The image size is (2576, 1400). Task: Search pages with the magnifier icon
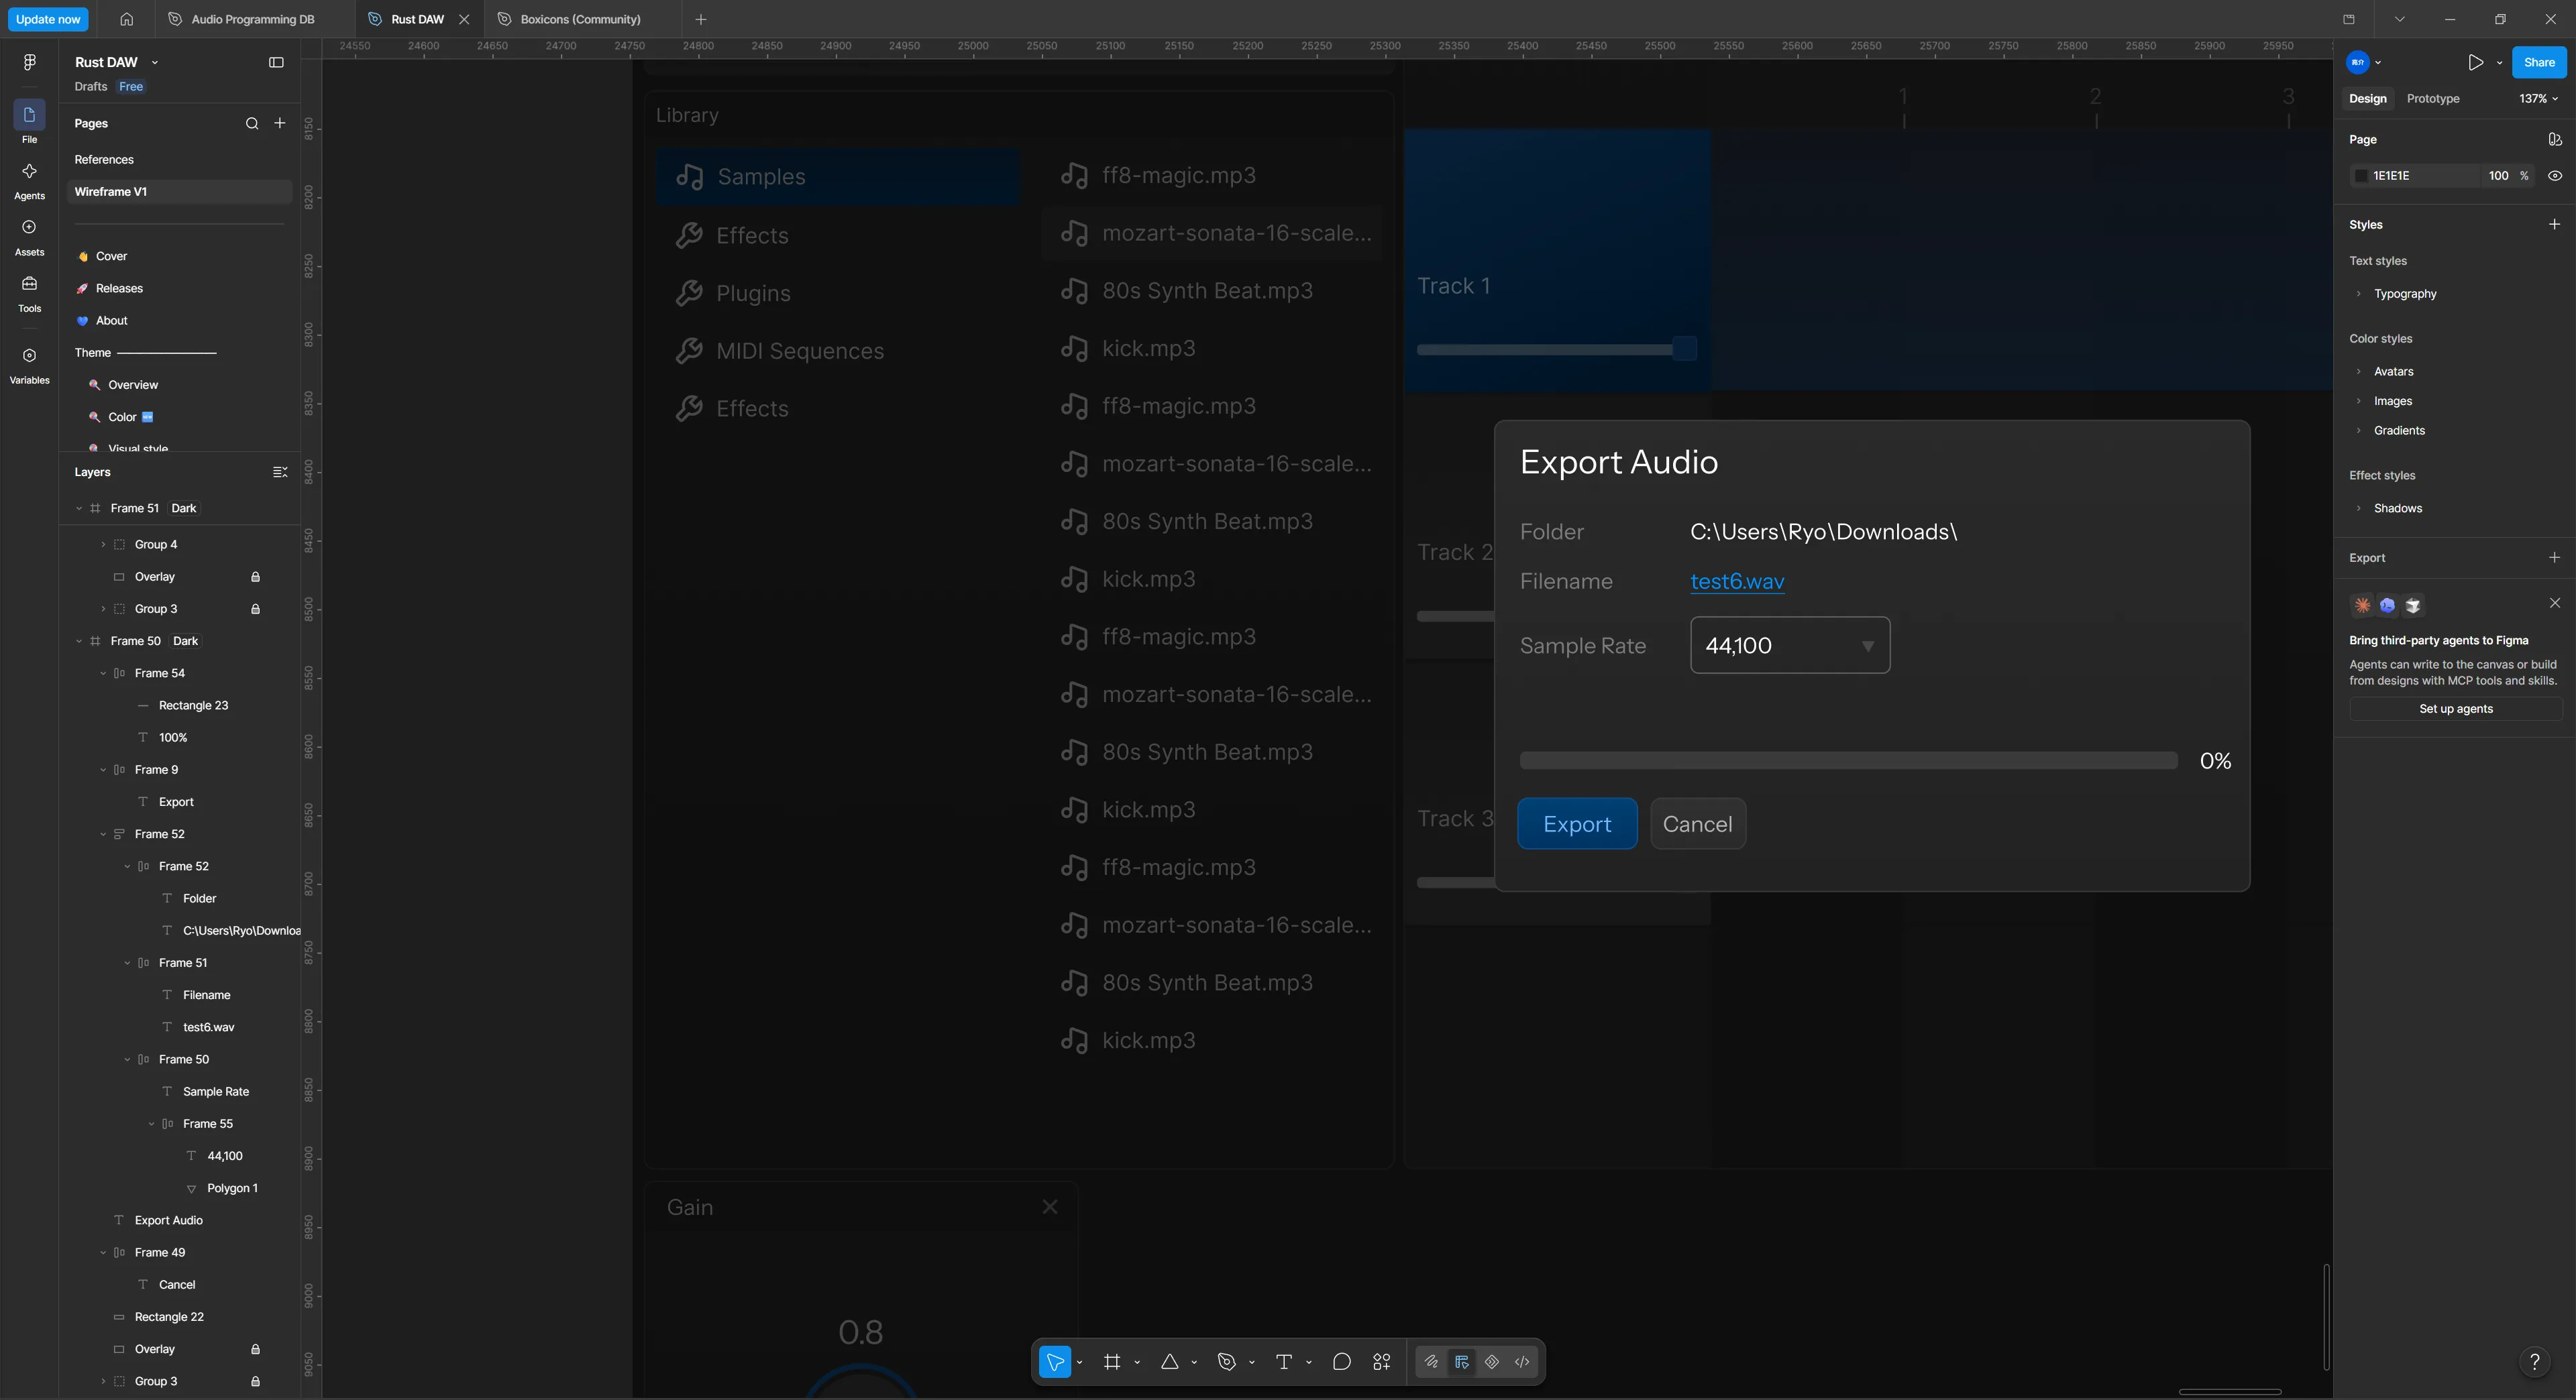[252, 123]
